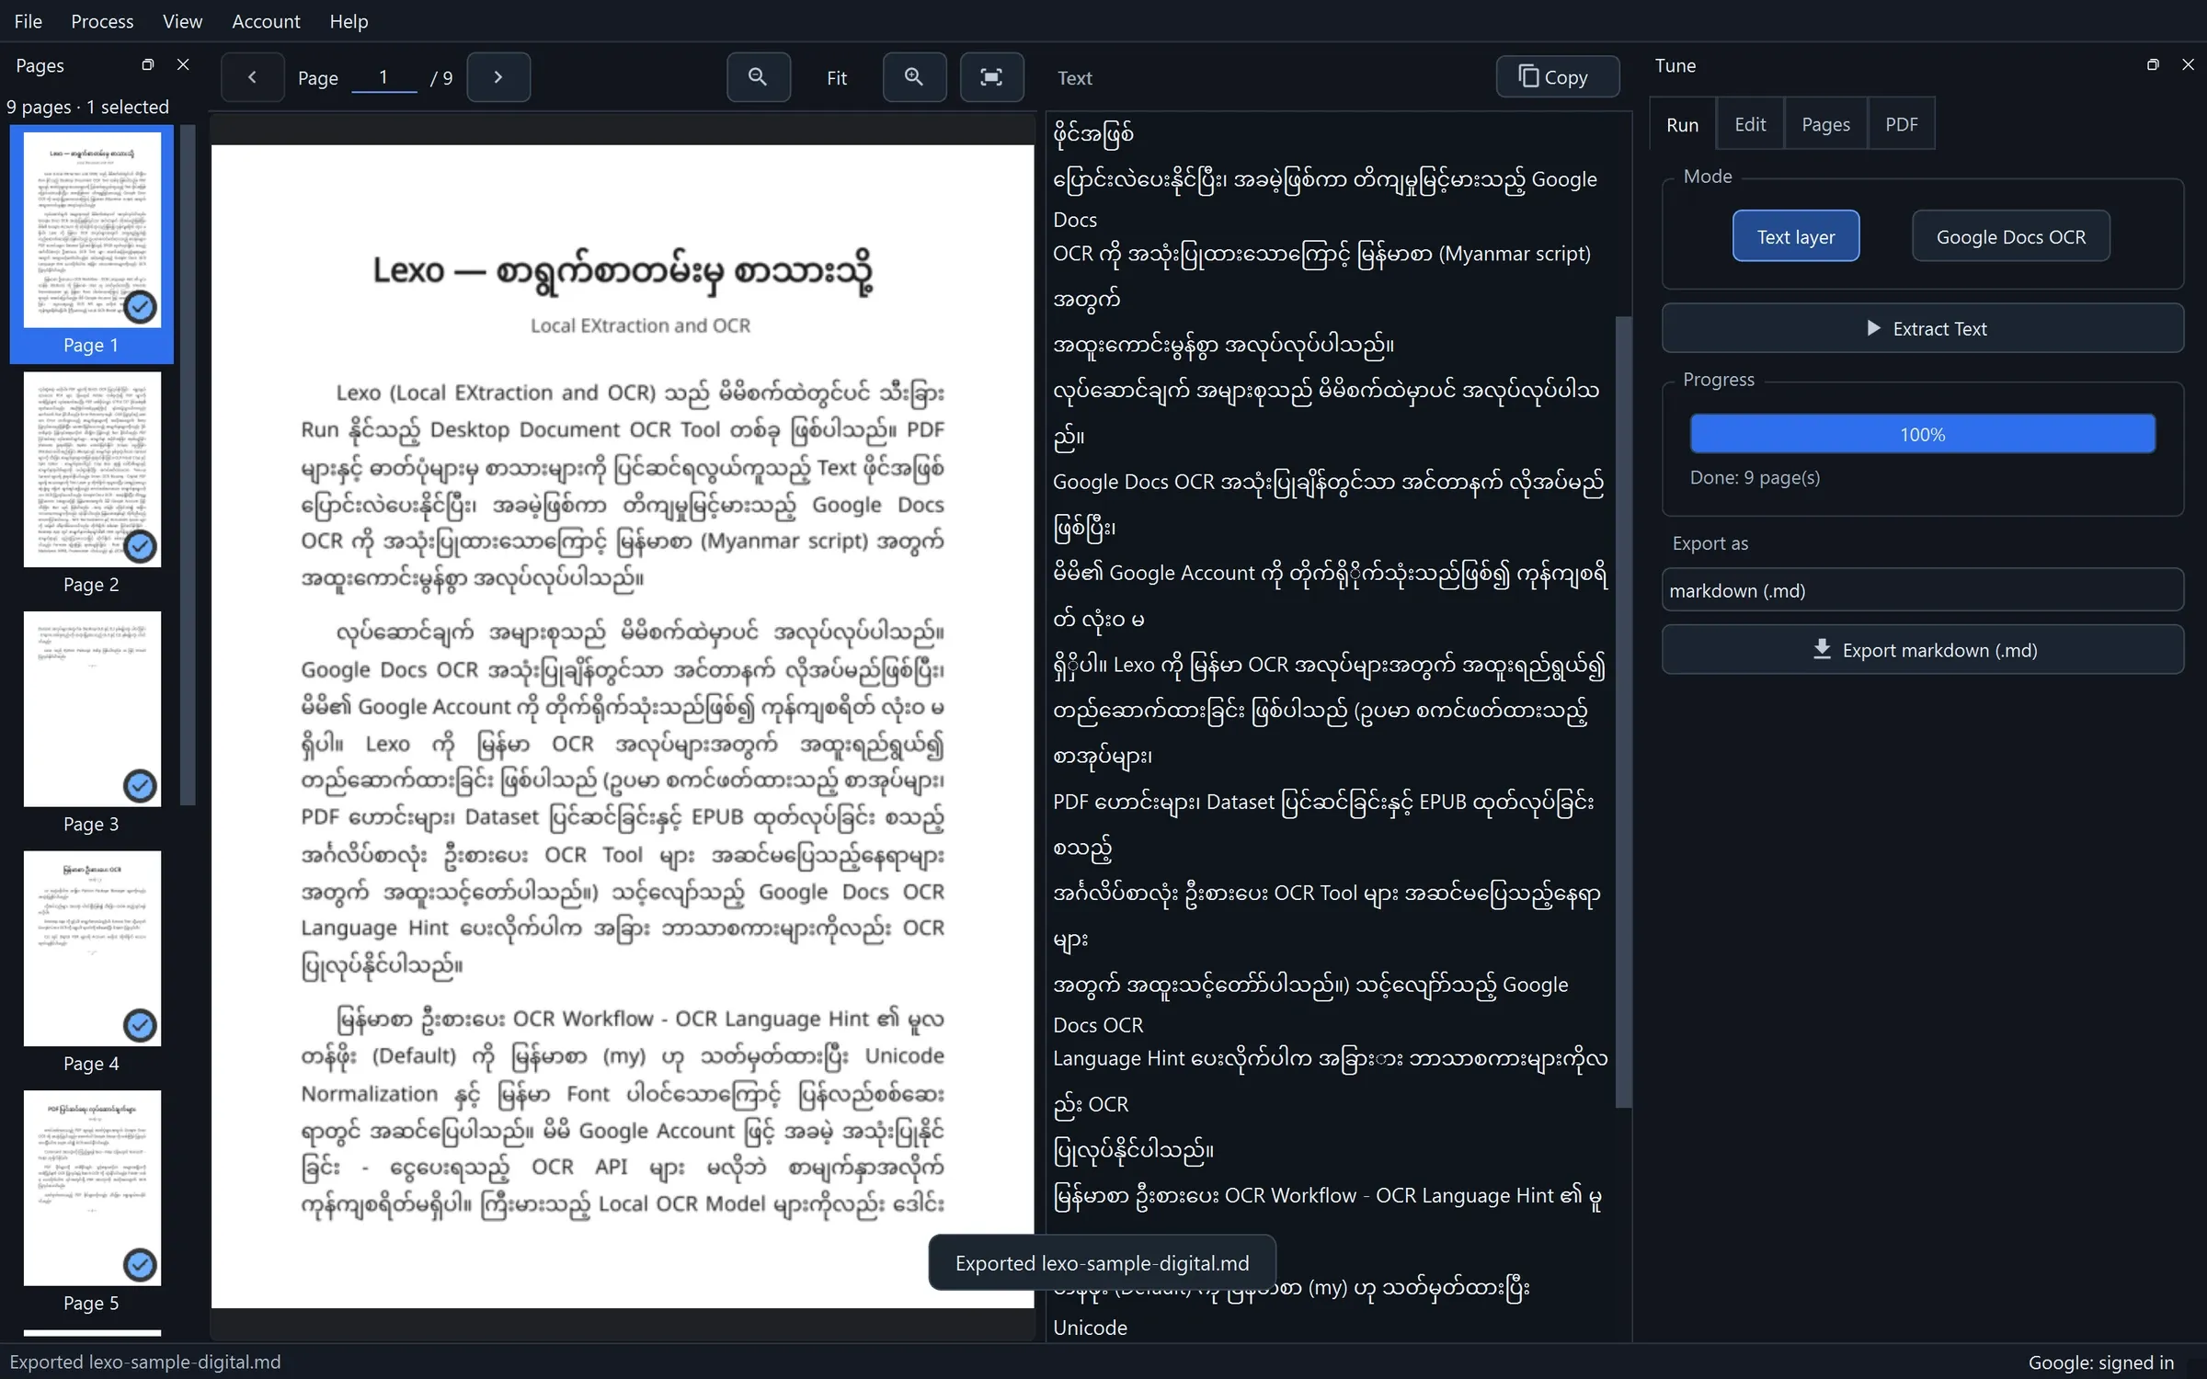Toggle Page 3 selection checkmark
The image size is (2207, 1379).
pyautogui.click(x=140, y=786)
